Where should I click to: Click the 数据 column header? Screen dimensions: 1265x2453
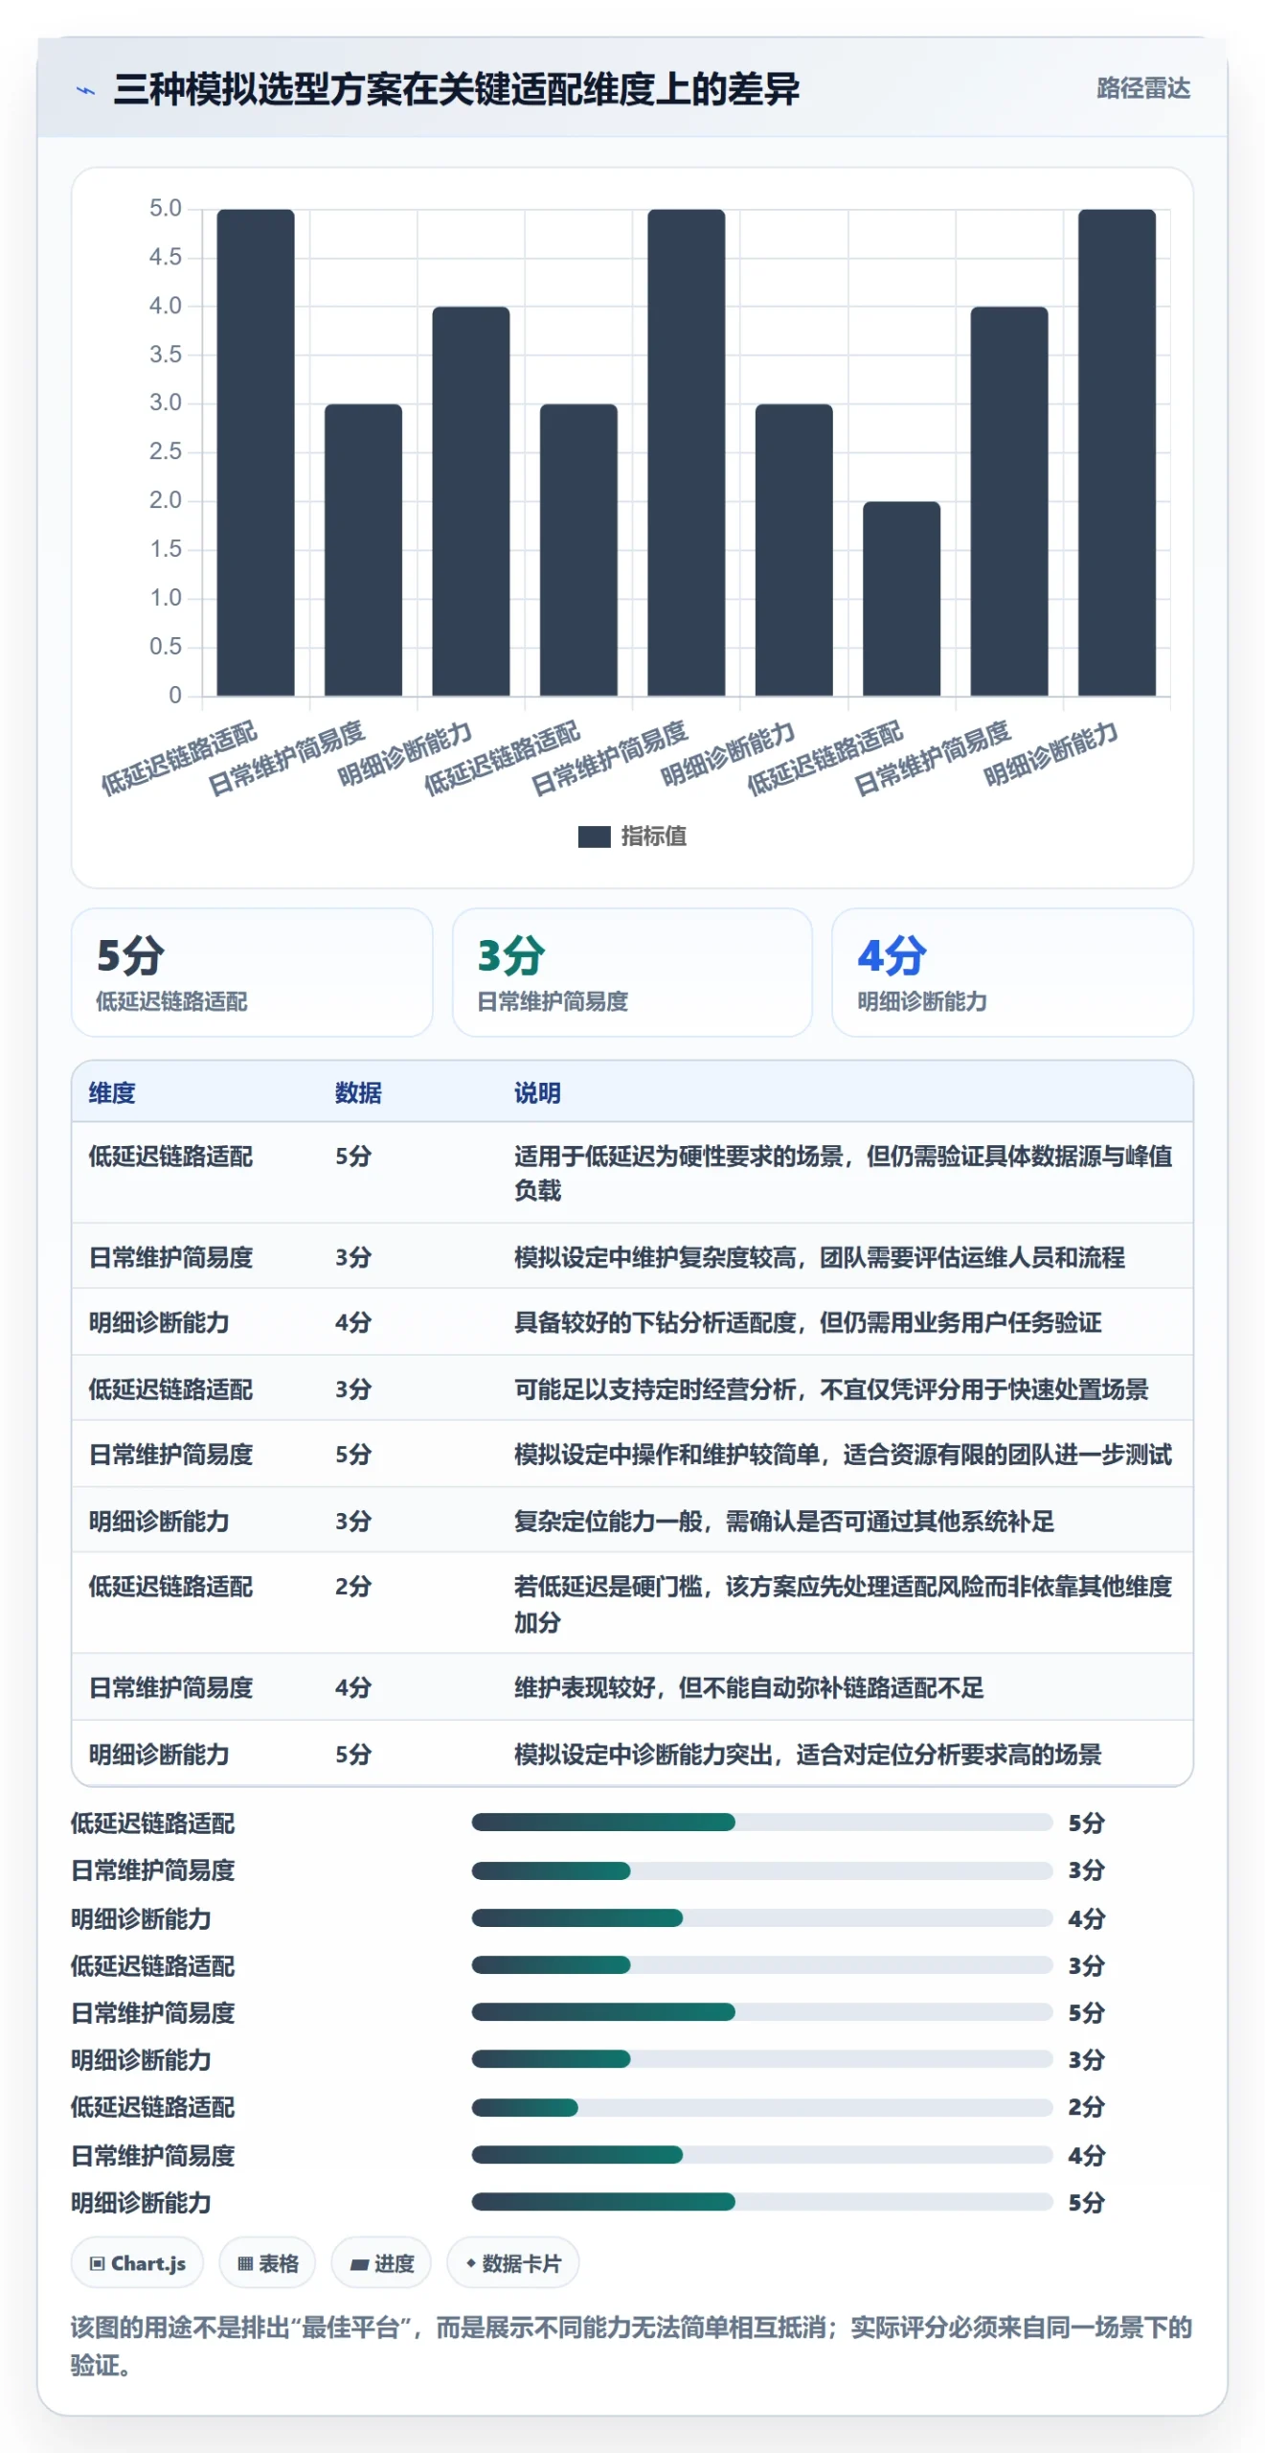tap(358, 1092)
